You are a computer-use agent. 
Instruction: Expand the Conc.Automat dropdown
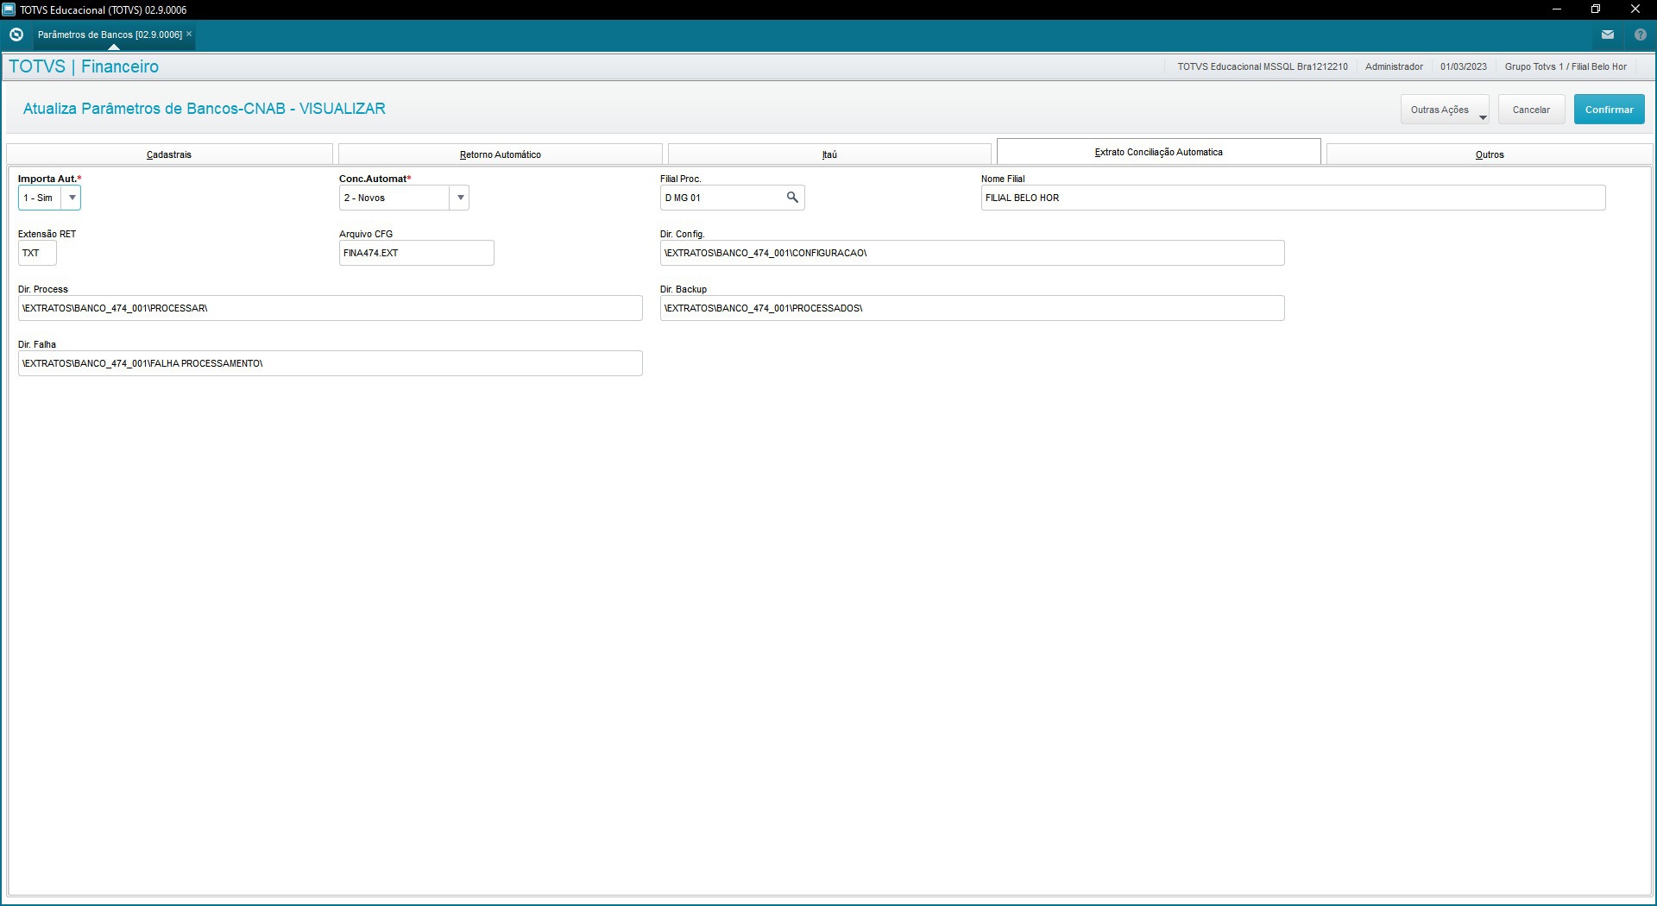click(461, 198)
